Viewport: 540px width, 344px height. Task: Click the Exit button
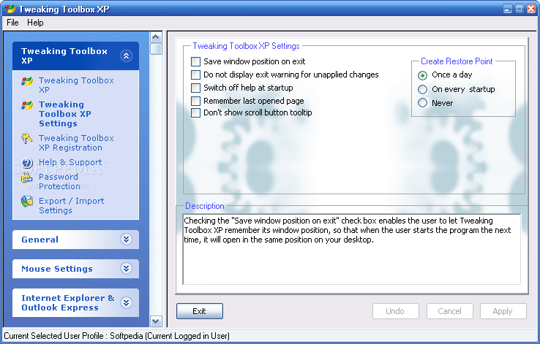(x=200, y=311)
